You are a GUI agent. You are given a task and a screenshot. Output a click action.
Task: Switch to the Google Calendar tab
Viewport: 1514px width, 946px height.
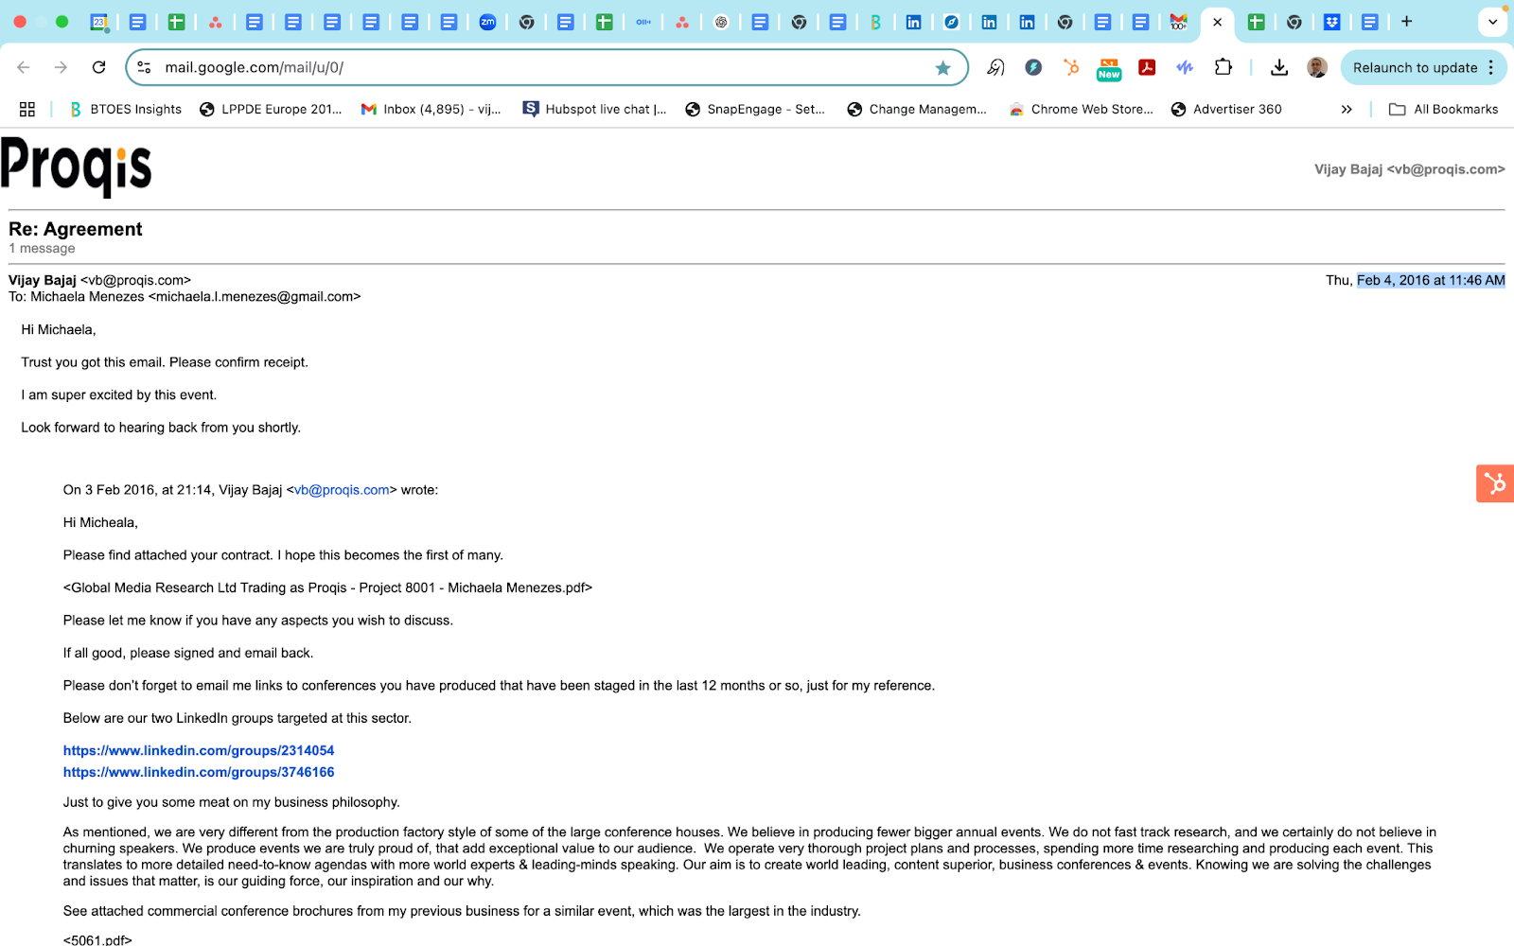[x=98, y=22]
